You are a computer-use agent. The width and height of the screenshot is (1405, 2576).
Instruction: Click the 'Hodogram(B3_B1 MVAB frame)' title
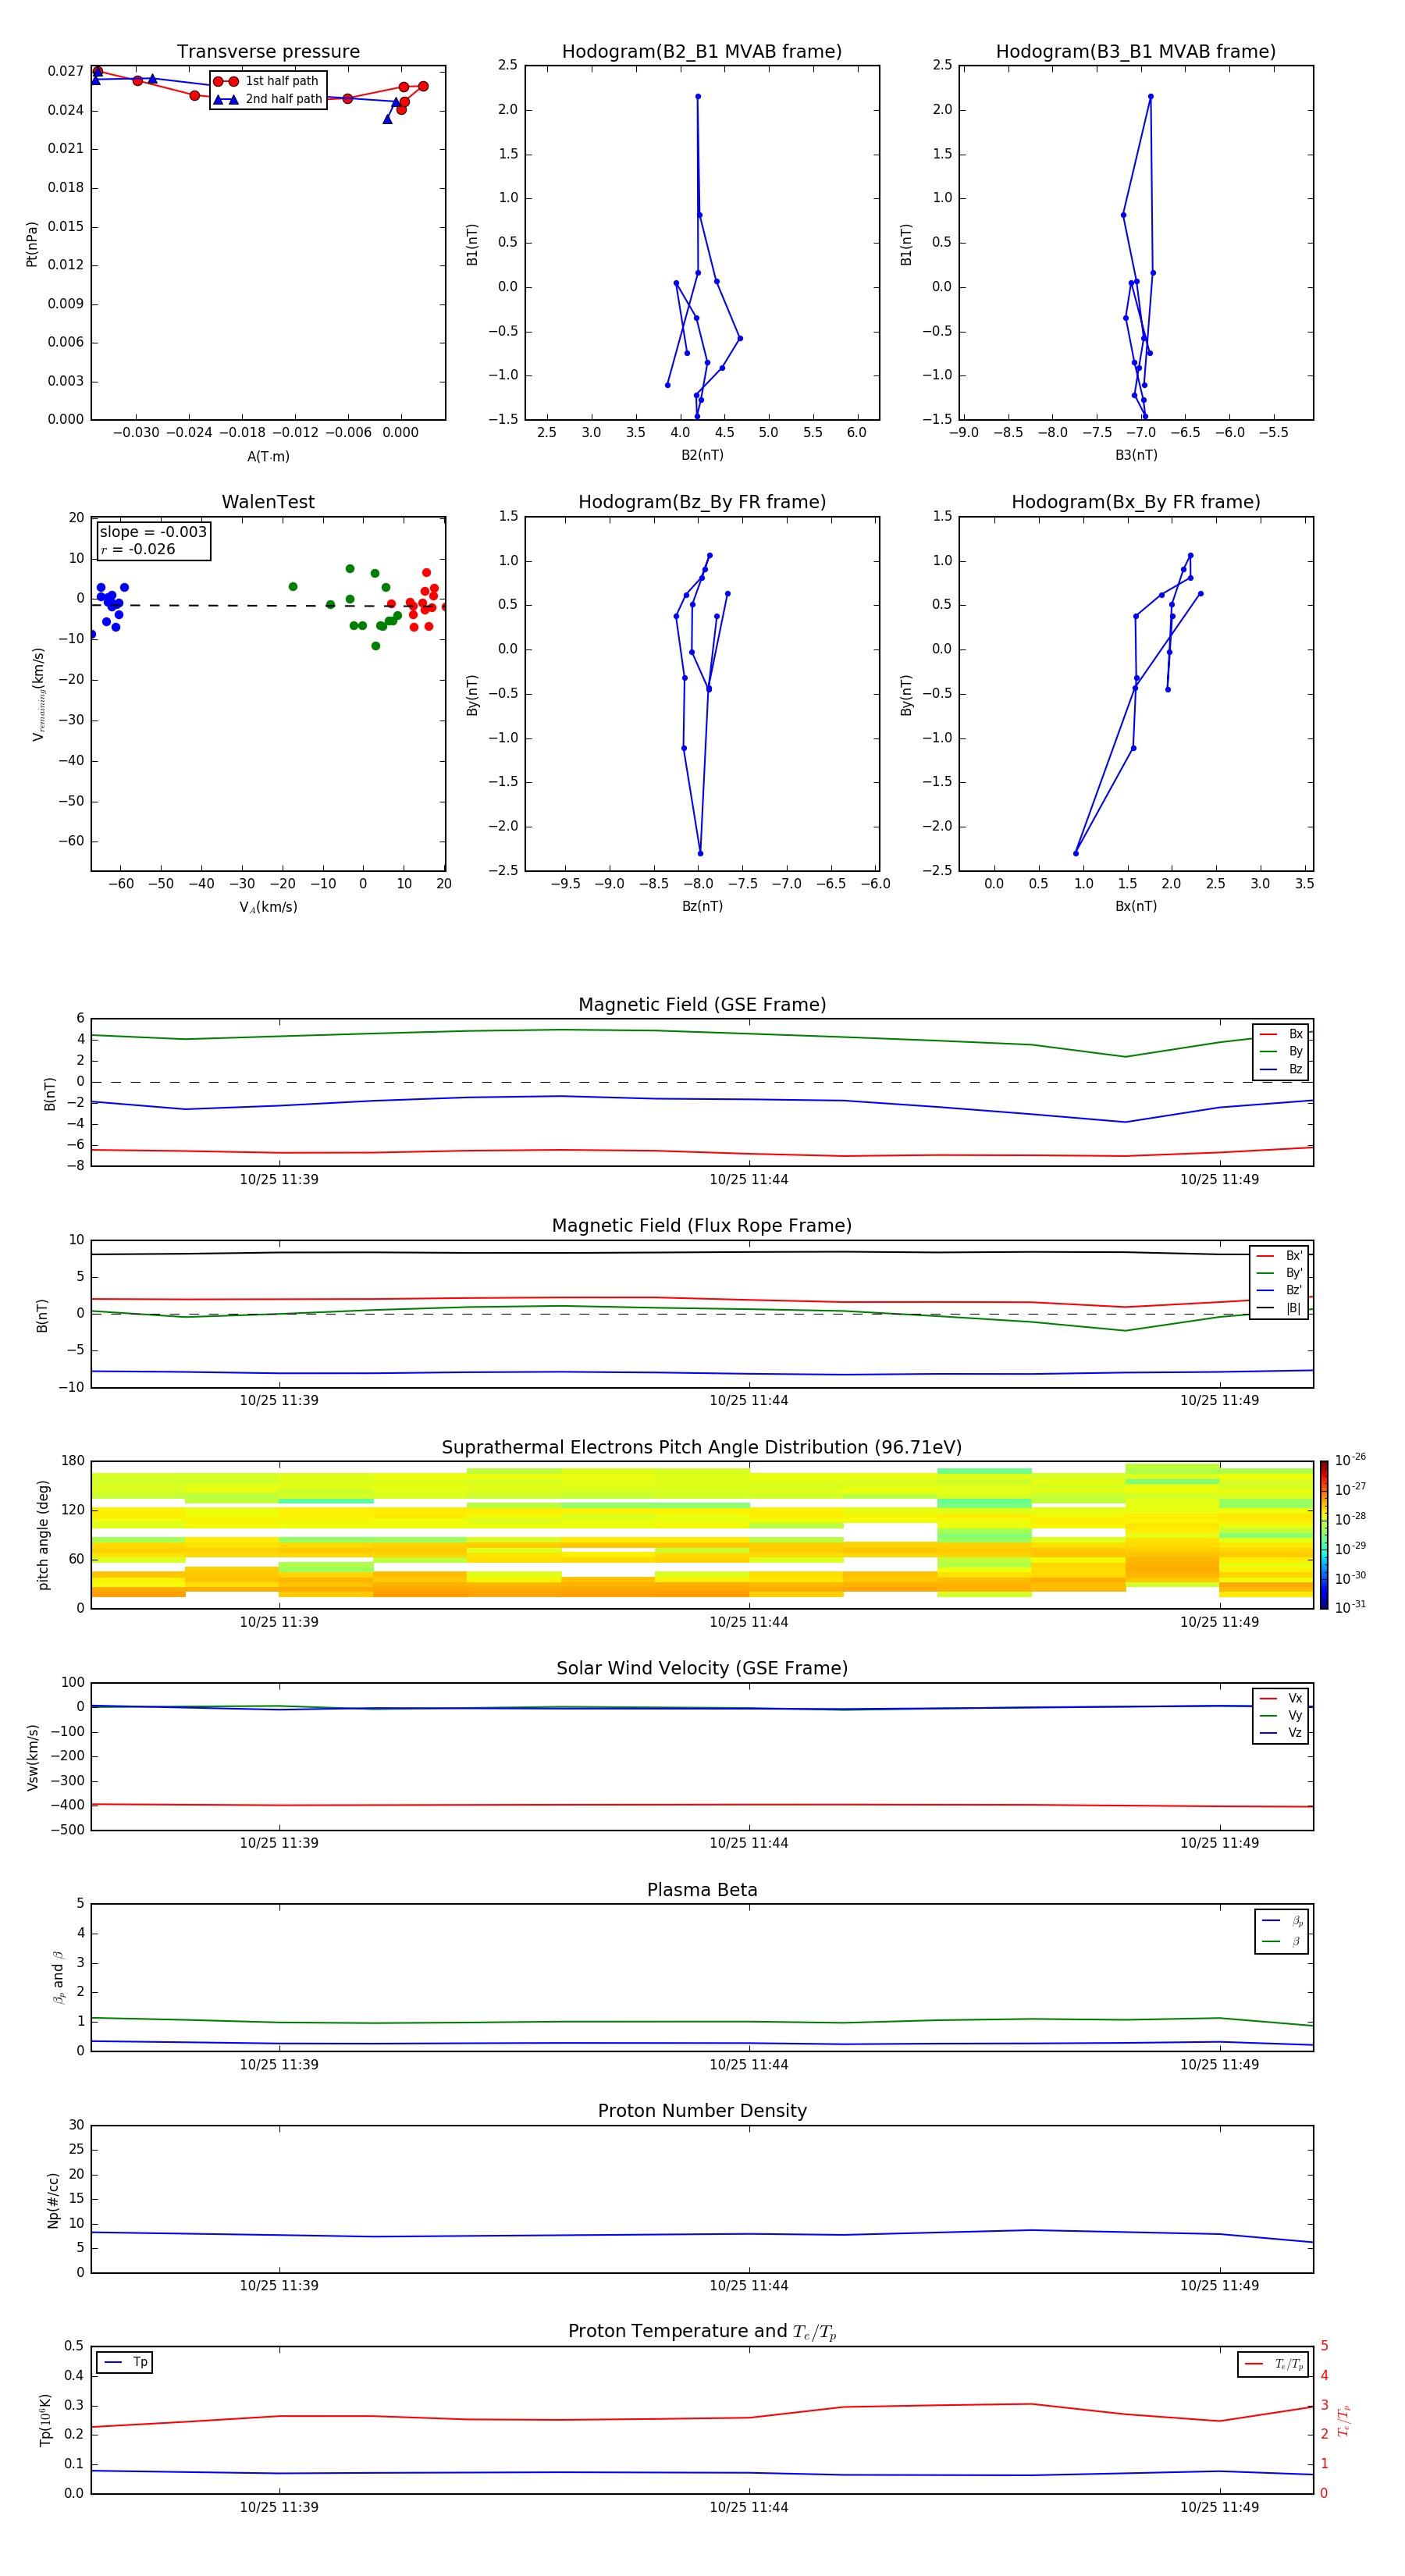click(x=1136, y=52)
